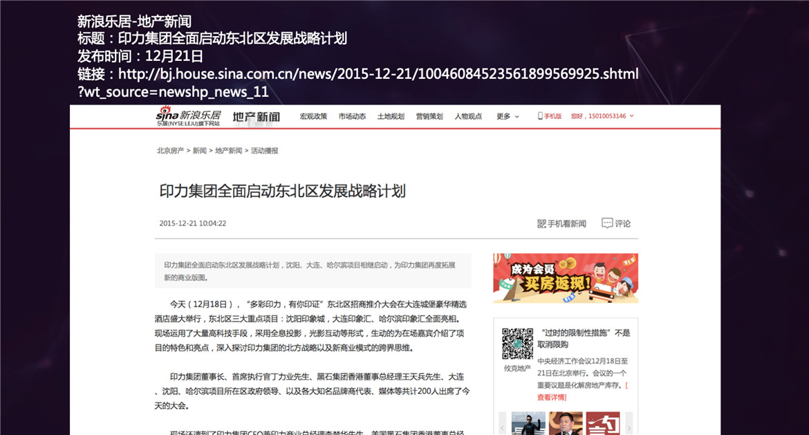The width and height of the screenshot is (809, 435).
Task: Click the slide URL text line
Action: point(358,82)
